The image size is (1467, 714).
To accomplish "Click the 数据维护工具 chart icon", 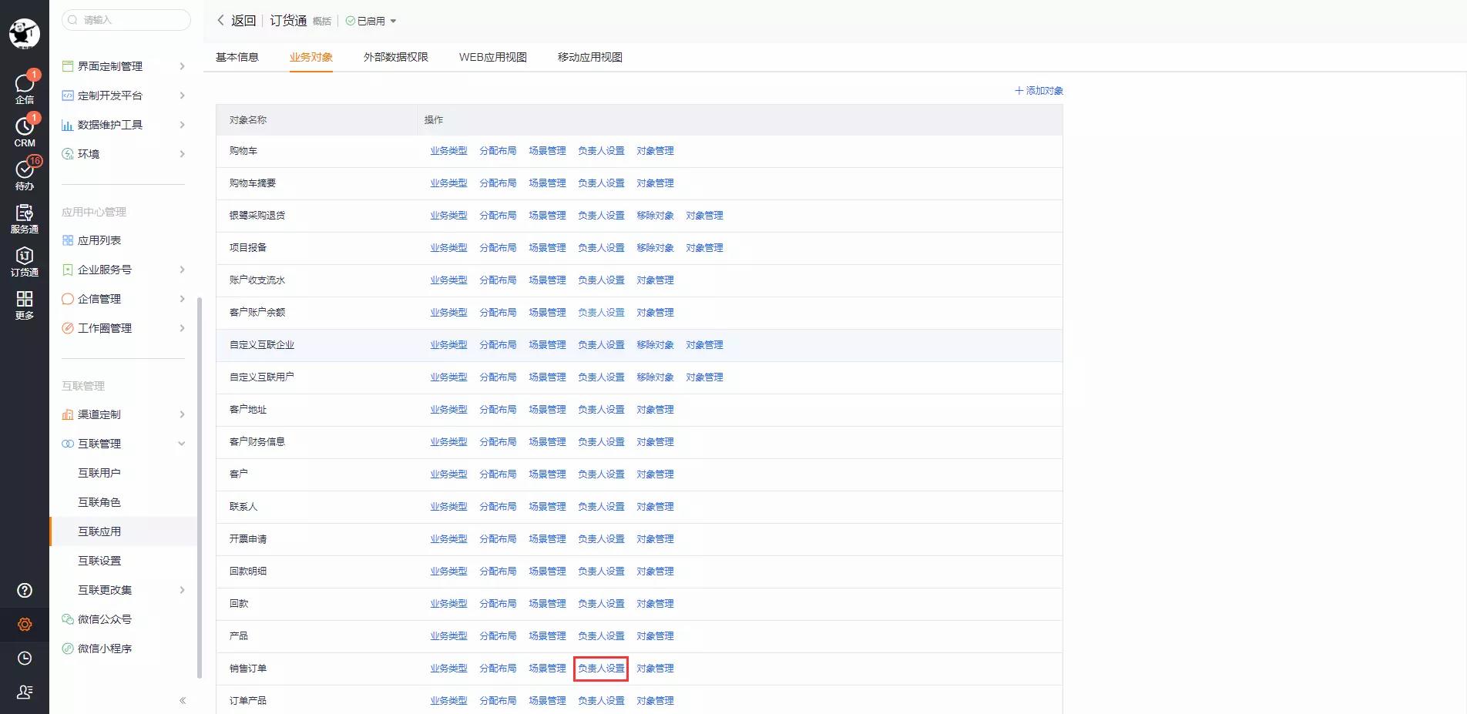I will [68, 125].
